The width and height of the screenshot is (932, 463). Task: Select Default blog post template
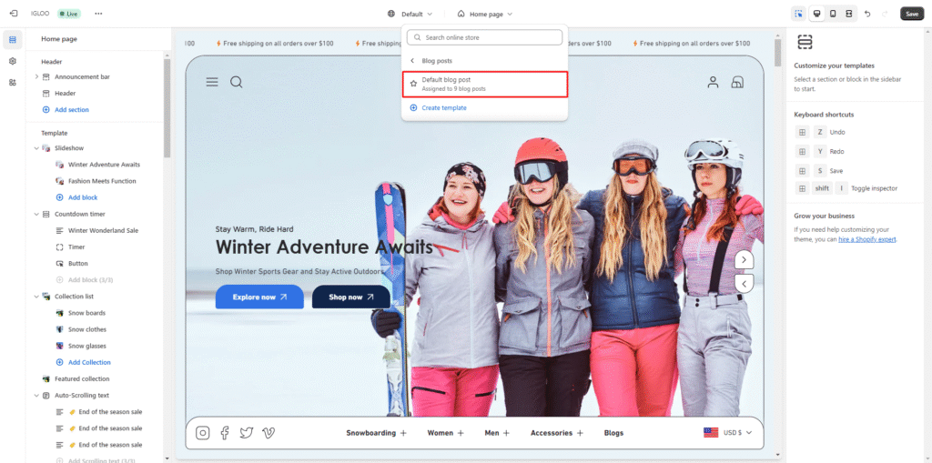tap(484, 84)
